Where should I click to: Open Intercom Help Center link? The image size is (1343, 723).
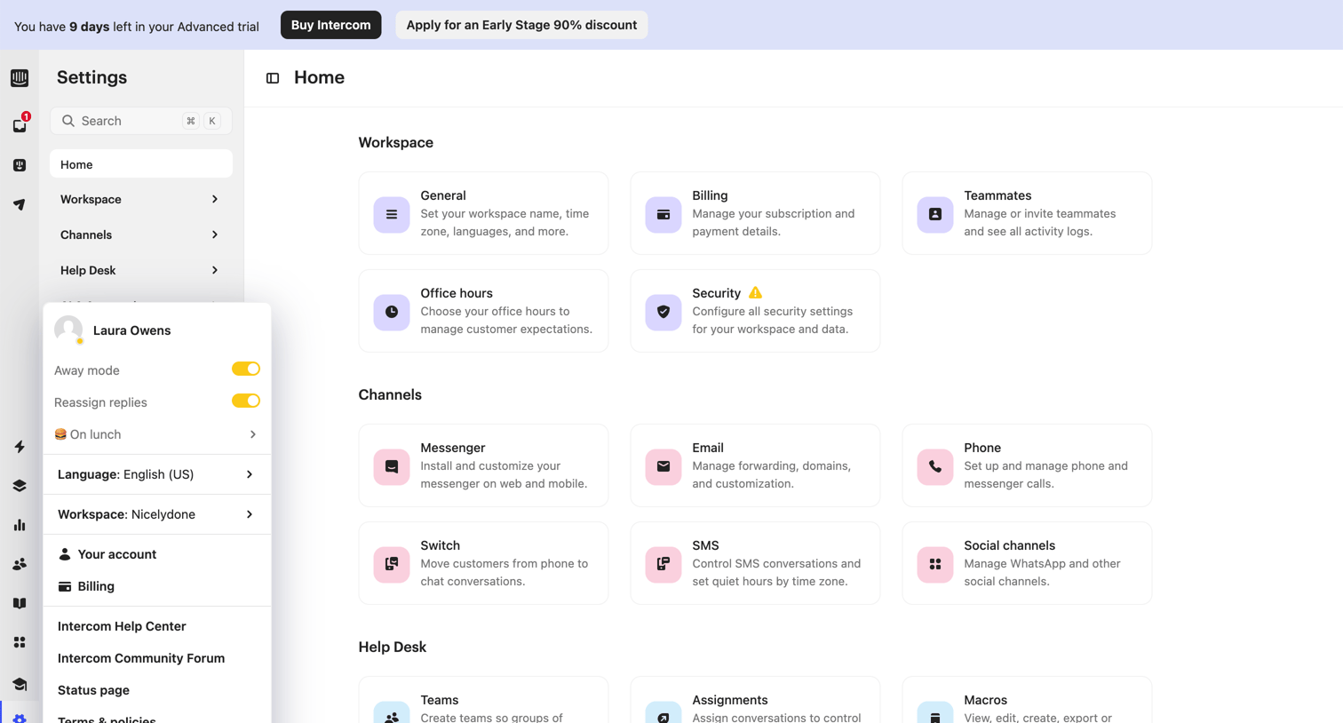(x=122, y=626)
